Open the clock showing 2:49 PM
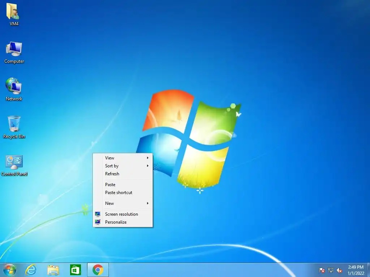 (356, 270)
